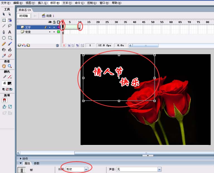Screen dimensions: 214x173
Task: Select the Hand tool
Action: pyautogui.click(x=4, y=66)
